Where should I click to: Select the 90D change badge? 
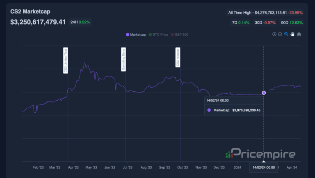click(291, 23)
